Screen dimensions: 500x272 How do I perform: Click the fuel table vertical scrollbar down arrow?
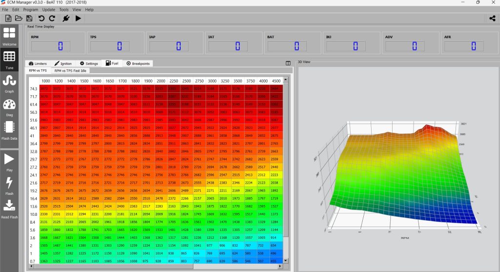[x=286, y=260]
